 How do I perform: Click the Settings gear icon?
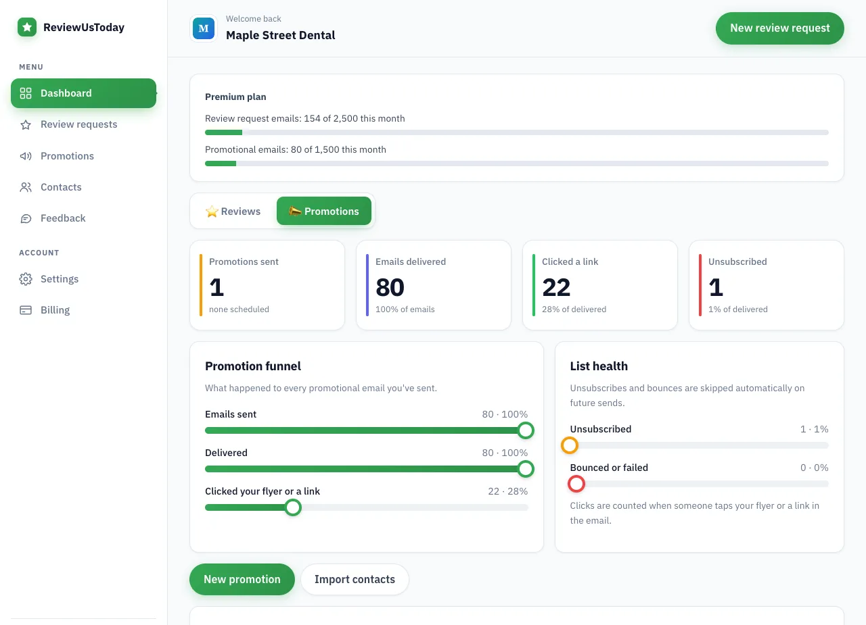point(26,279)
